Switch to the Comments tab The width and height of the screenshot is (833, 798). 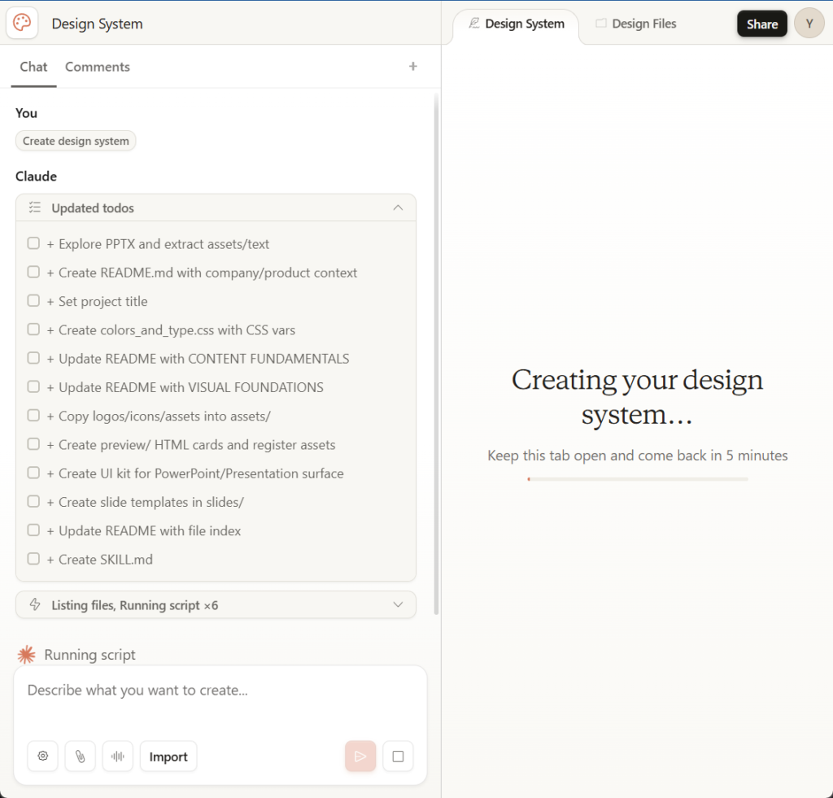pos(98,67)
